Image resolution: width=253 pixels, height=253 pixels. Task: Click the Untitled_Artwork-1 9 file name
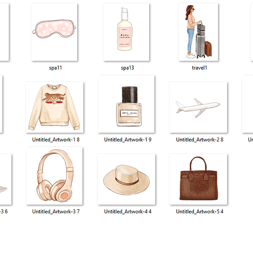pyautogui.click(x=128, y=140)
